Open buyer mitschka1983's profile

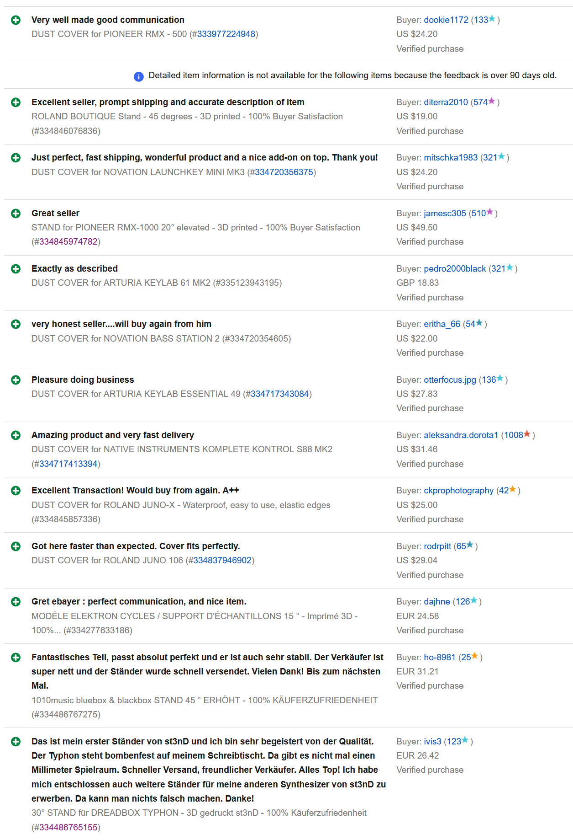451,158
